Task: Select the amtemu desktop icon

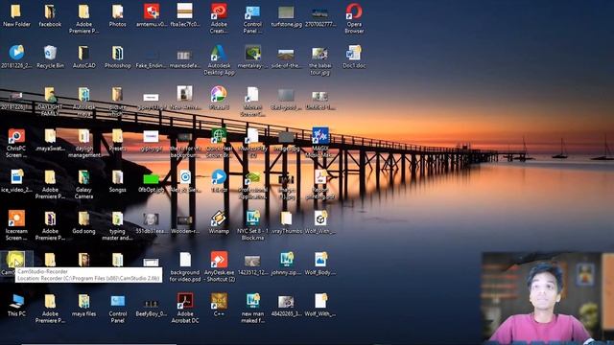Action: 152,15
